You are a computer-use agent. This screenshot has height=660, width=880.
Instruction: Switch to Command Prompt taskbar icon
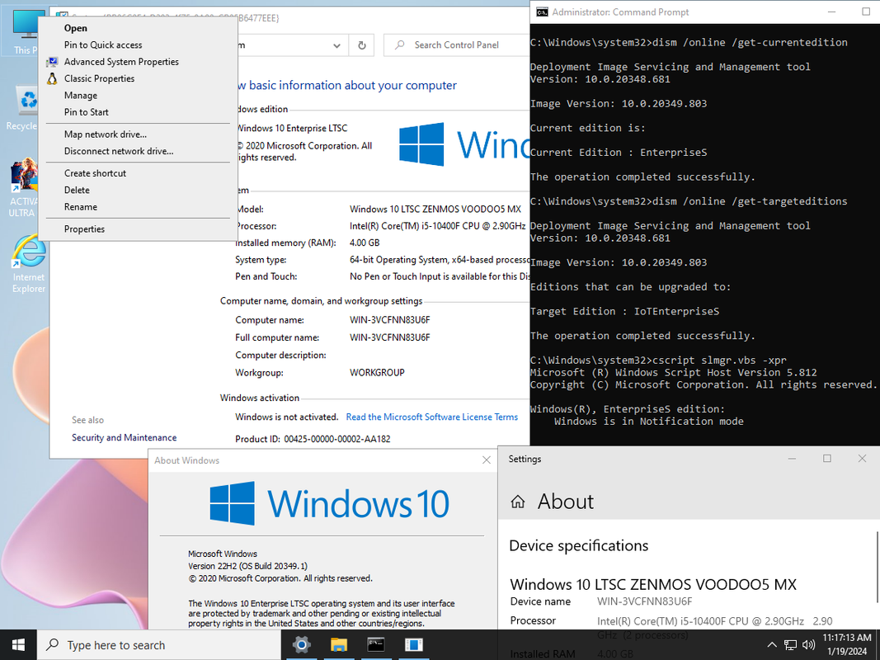coord(375,645)
